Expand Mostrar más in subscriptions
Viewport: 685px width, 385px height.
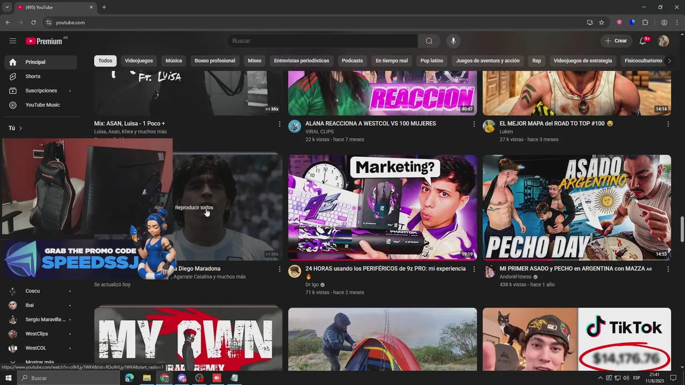(x=40, y=362)
